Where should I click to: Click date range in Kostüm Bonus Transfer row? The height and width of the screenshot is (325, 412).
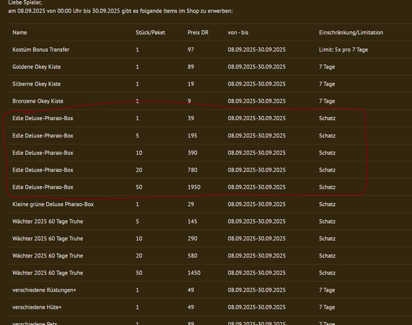click(256, 49)
